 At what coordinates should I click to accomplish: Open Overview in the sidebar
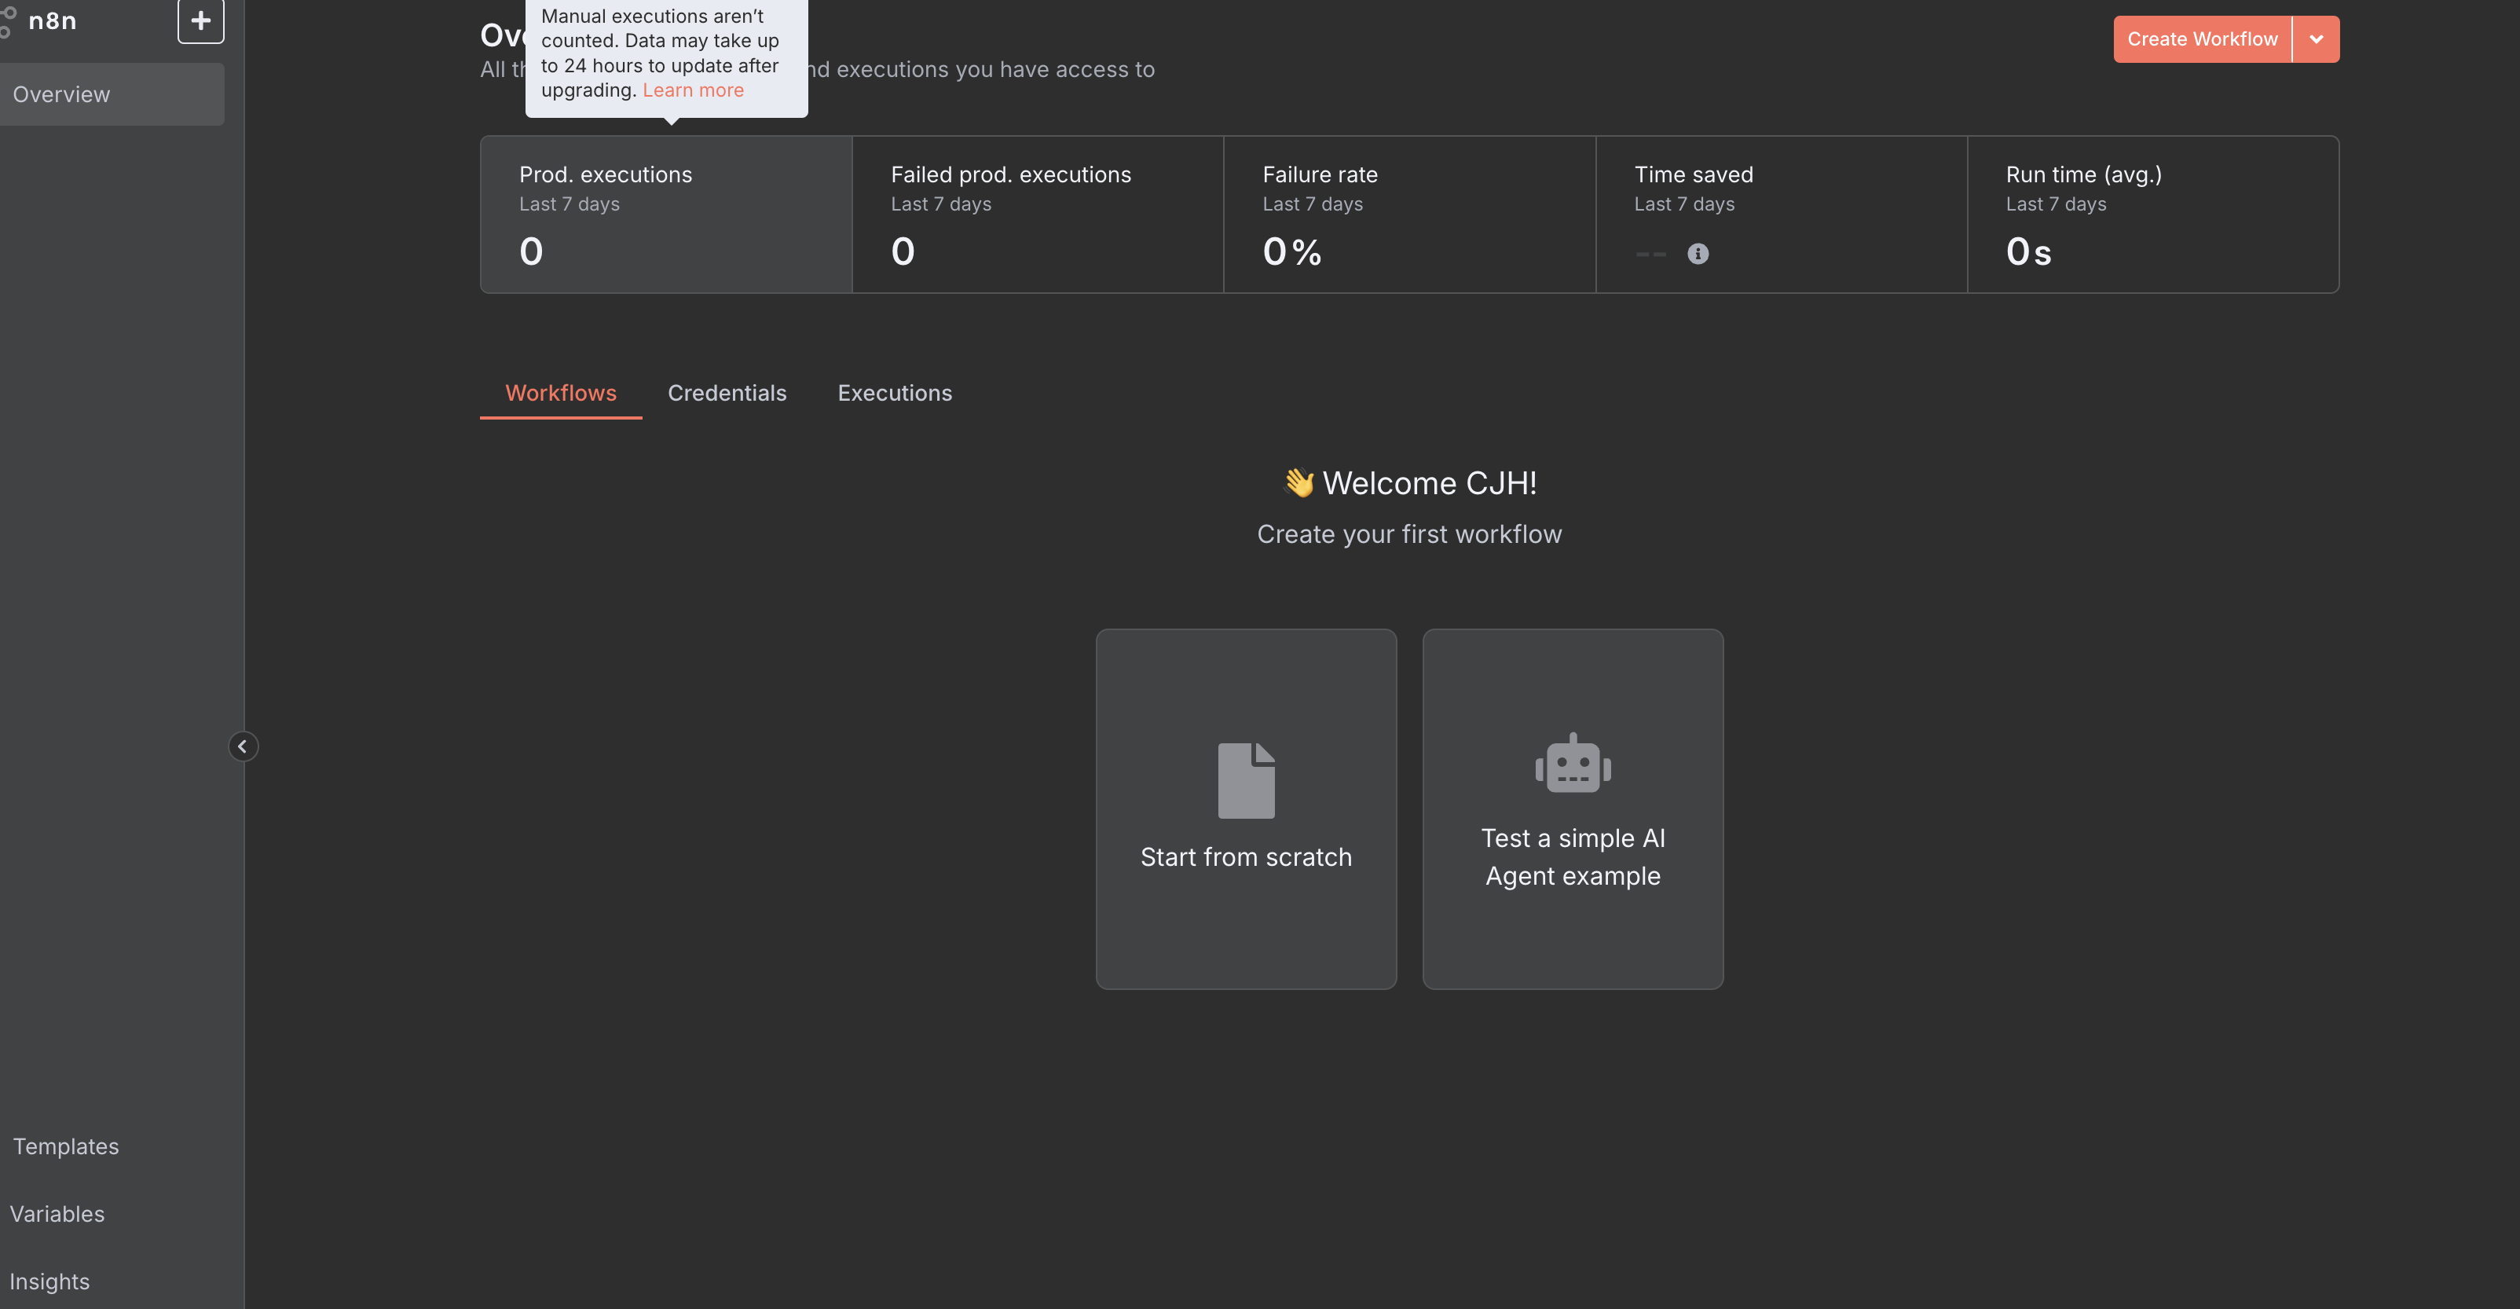tap(61, 95)
